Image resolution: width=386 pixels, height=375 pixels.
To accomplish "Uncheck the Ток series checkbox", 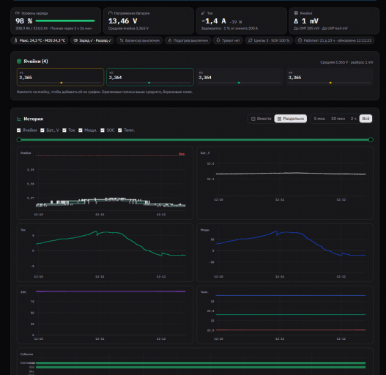I will [64, 130].
